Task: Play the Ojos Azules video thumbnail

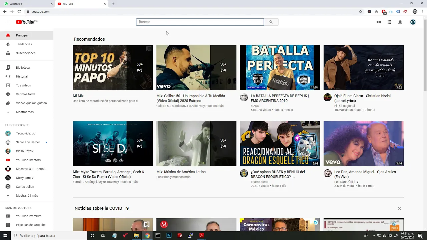Action: [x=363, y=143]
